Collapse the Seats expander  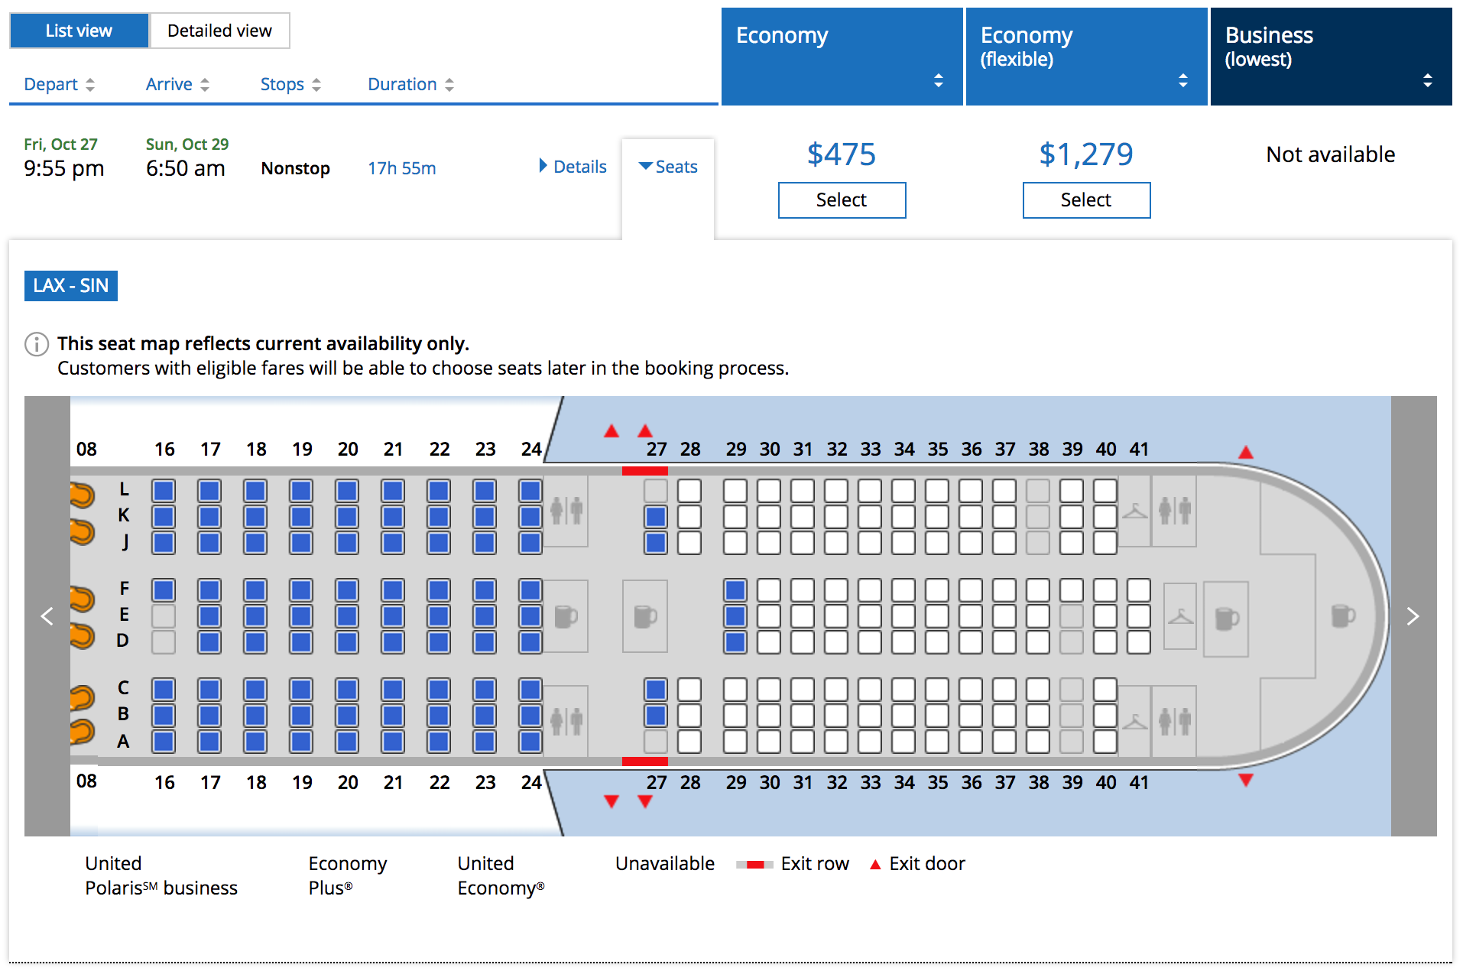[668, 167]
